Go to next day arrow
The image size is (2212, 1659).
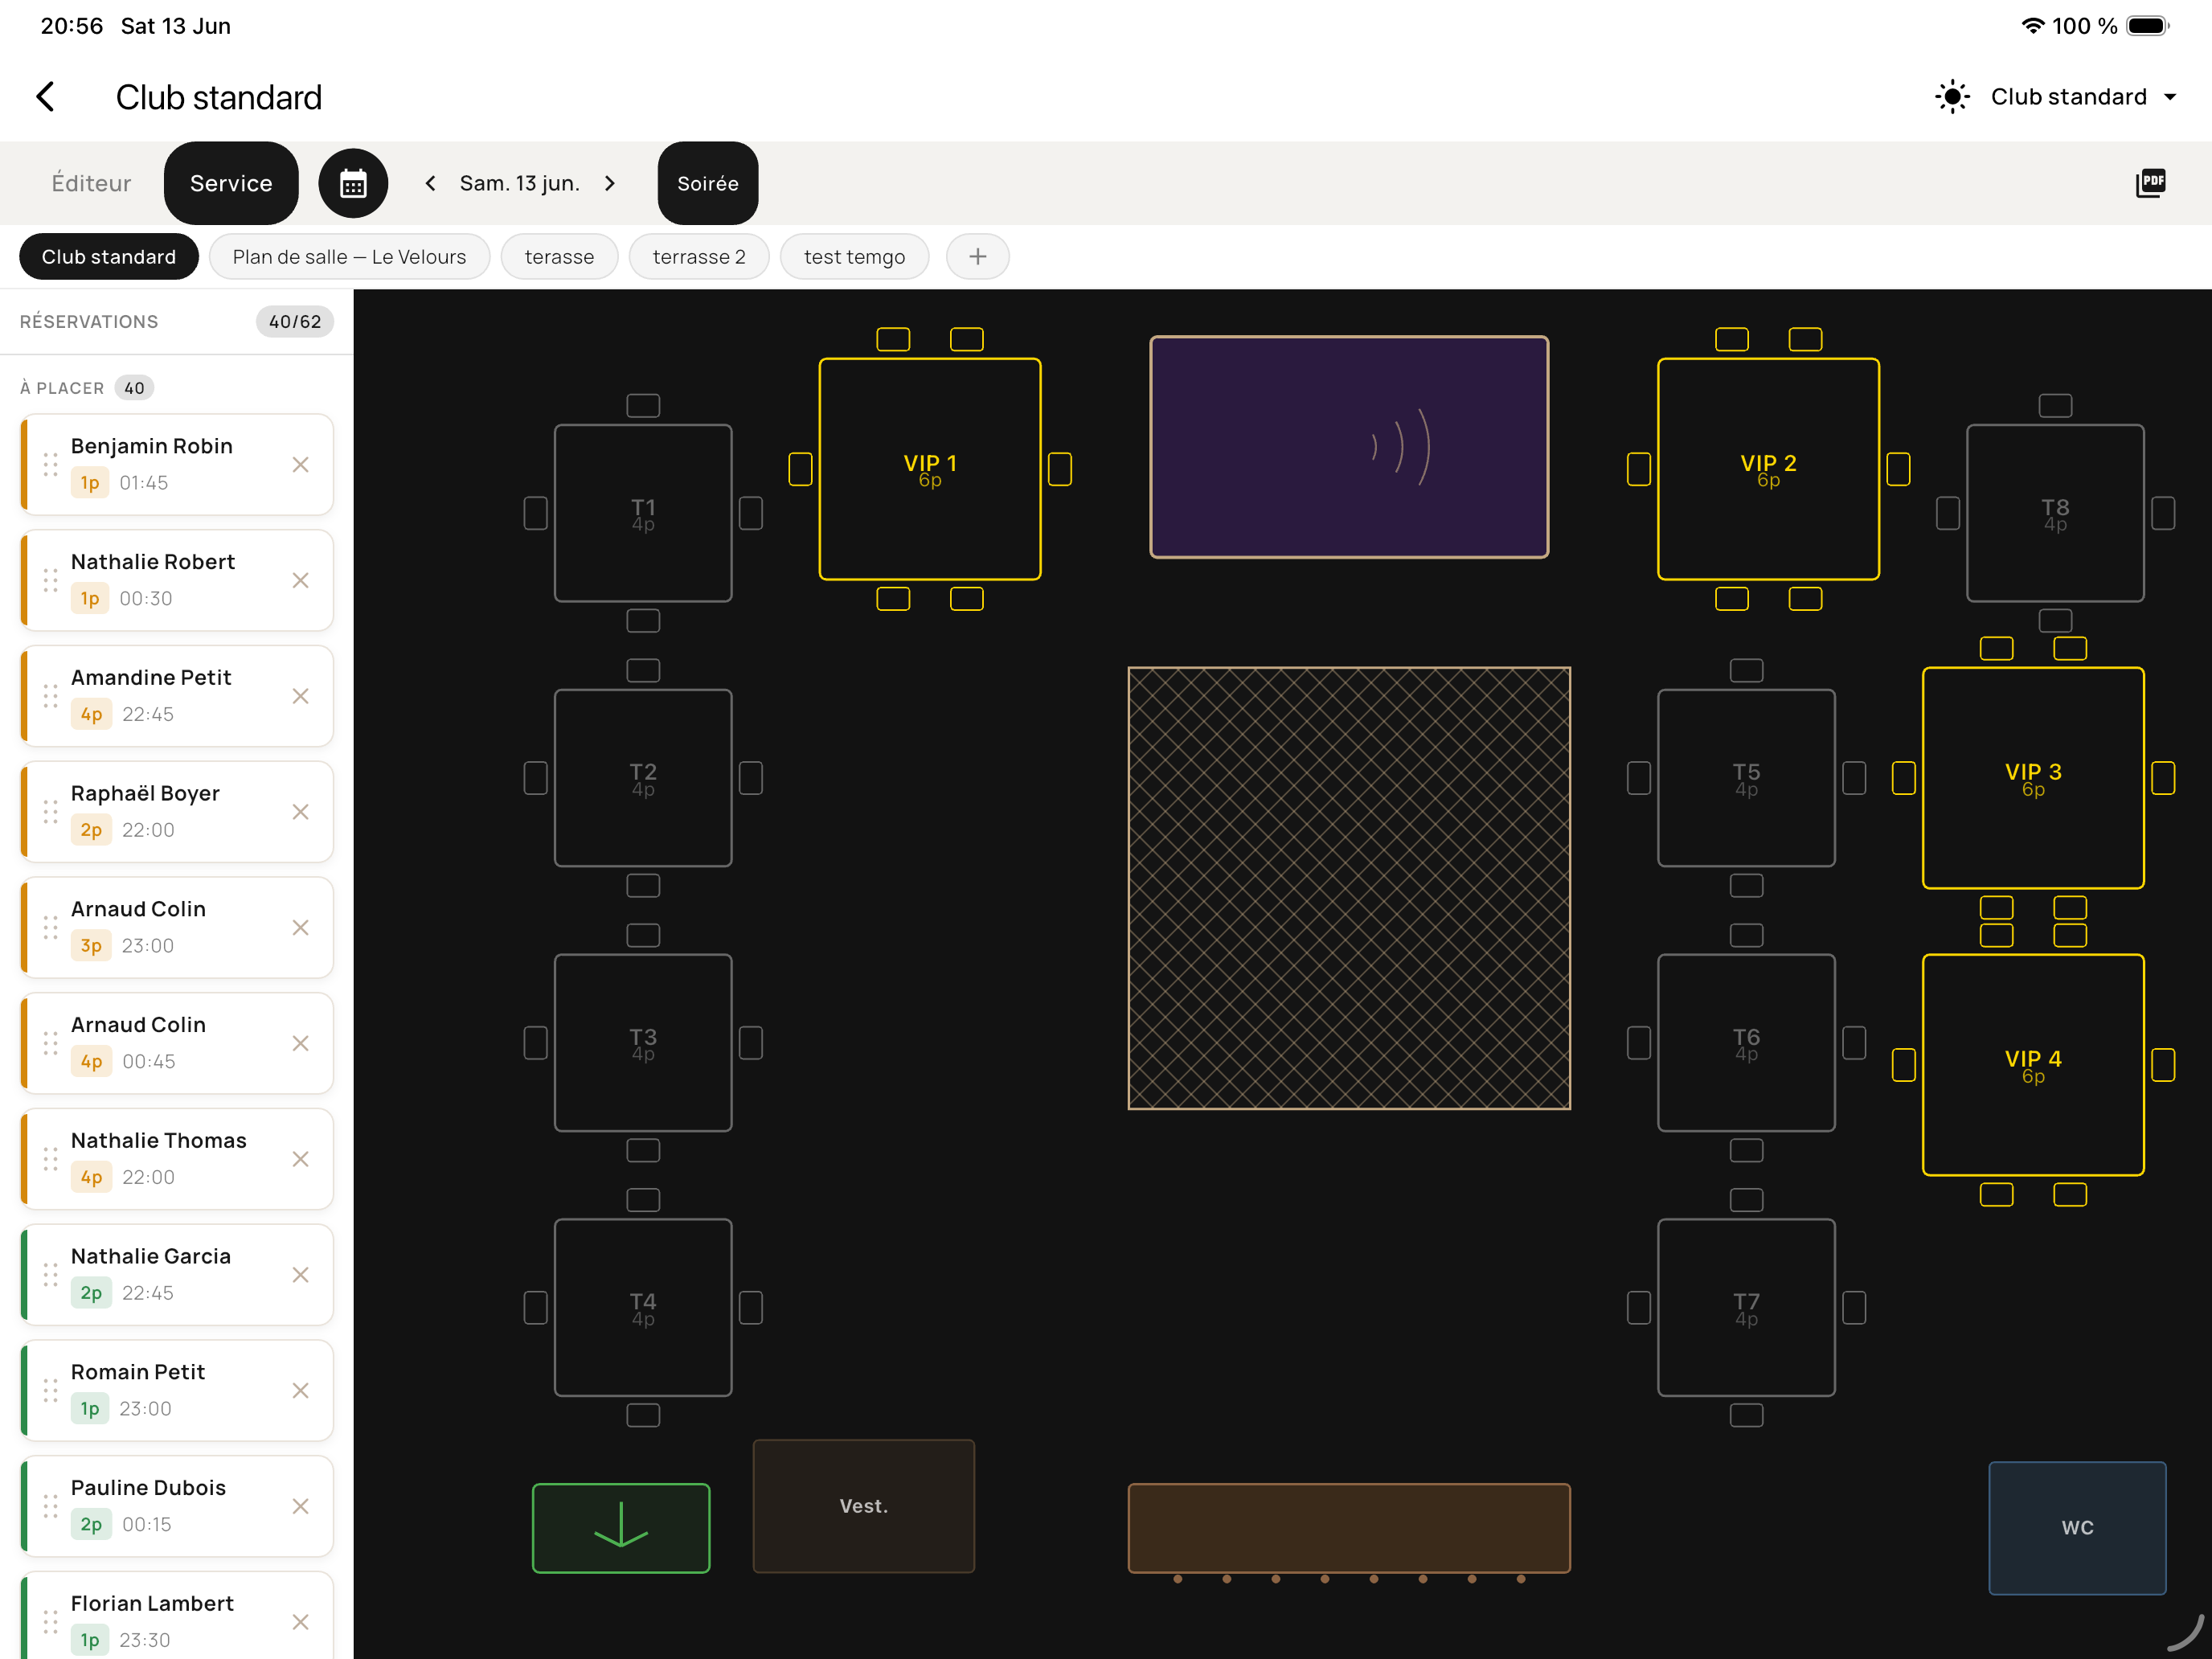[x=610, y=183]
